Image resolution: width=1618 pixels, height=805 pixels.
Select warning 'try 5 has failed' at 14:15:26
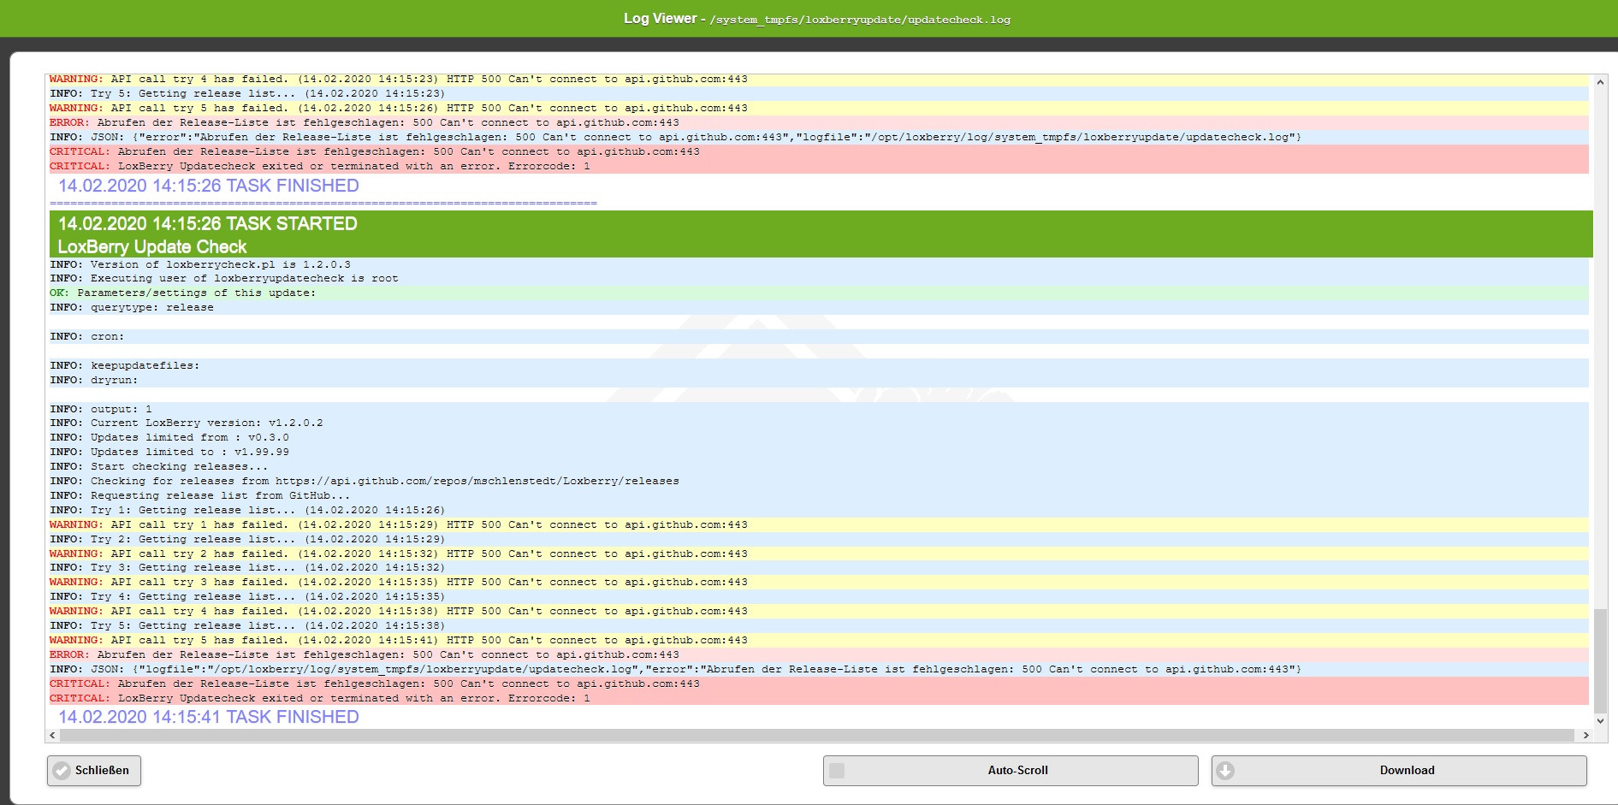pos(819,108)
